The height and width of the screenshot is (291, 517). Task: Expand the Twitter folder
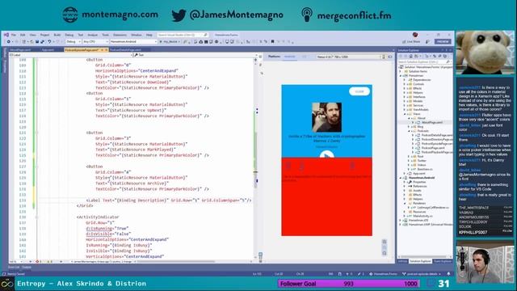click(x=410, y=161)
